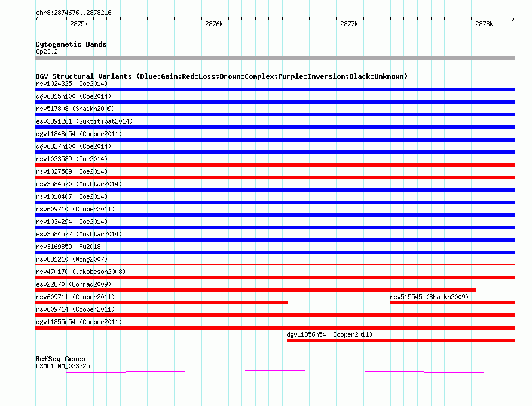The width and height of the screenshot is (532, 406).
Task: Click the blue bar of nsv1018407
Action: click(x=275, y=202)
